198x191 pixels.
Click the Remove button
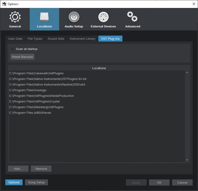click(x=41, y=169)
